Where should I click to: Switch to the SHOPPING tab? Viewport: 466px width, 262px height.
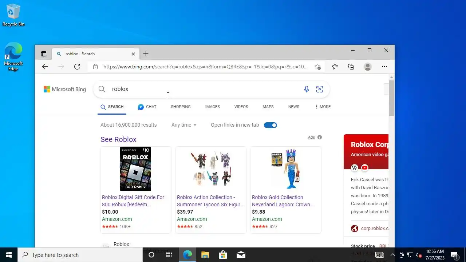coord(181,107)
